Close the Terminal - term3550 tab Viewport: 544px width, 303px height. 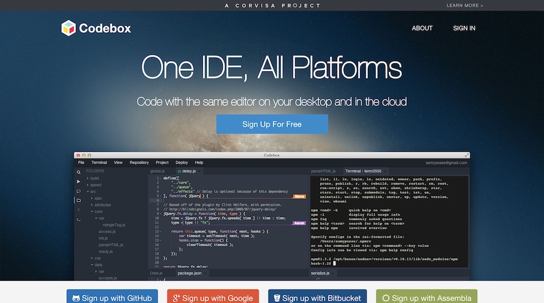click(384, 171)
